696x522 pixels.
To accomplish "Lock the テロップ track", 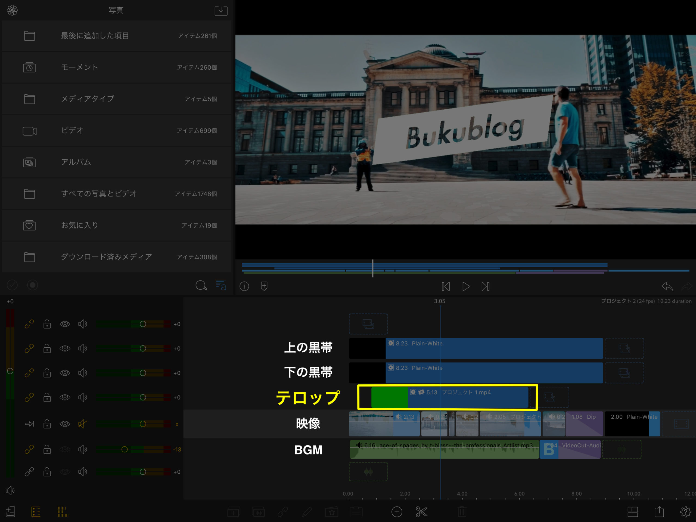I will 47,398.
